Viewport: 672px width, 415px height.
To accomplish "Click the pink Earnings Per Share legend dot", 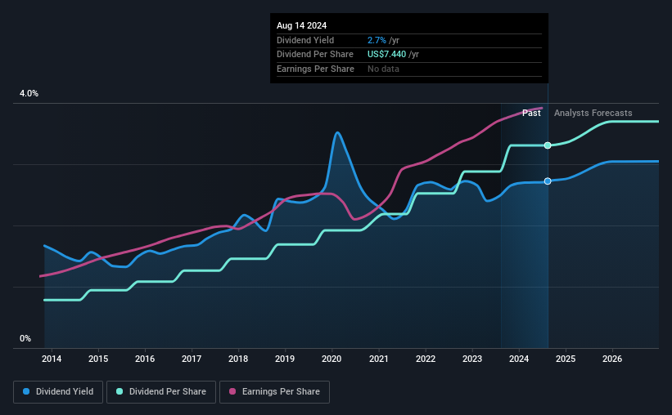I will pos(232,391).
